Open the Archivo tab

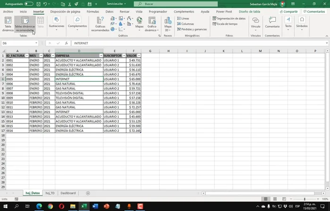click(8, 12)
